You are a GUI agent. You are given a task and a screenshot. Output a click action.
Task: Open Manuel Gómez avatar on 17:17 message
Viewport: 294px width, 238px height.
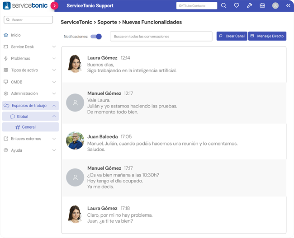(75, 177)
